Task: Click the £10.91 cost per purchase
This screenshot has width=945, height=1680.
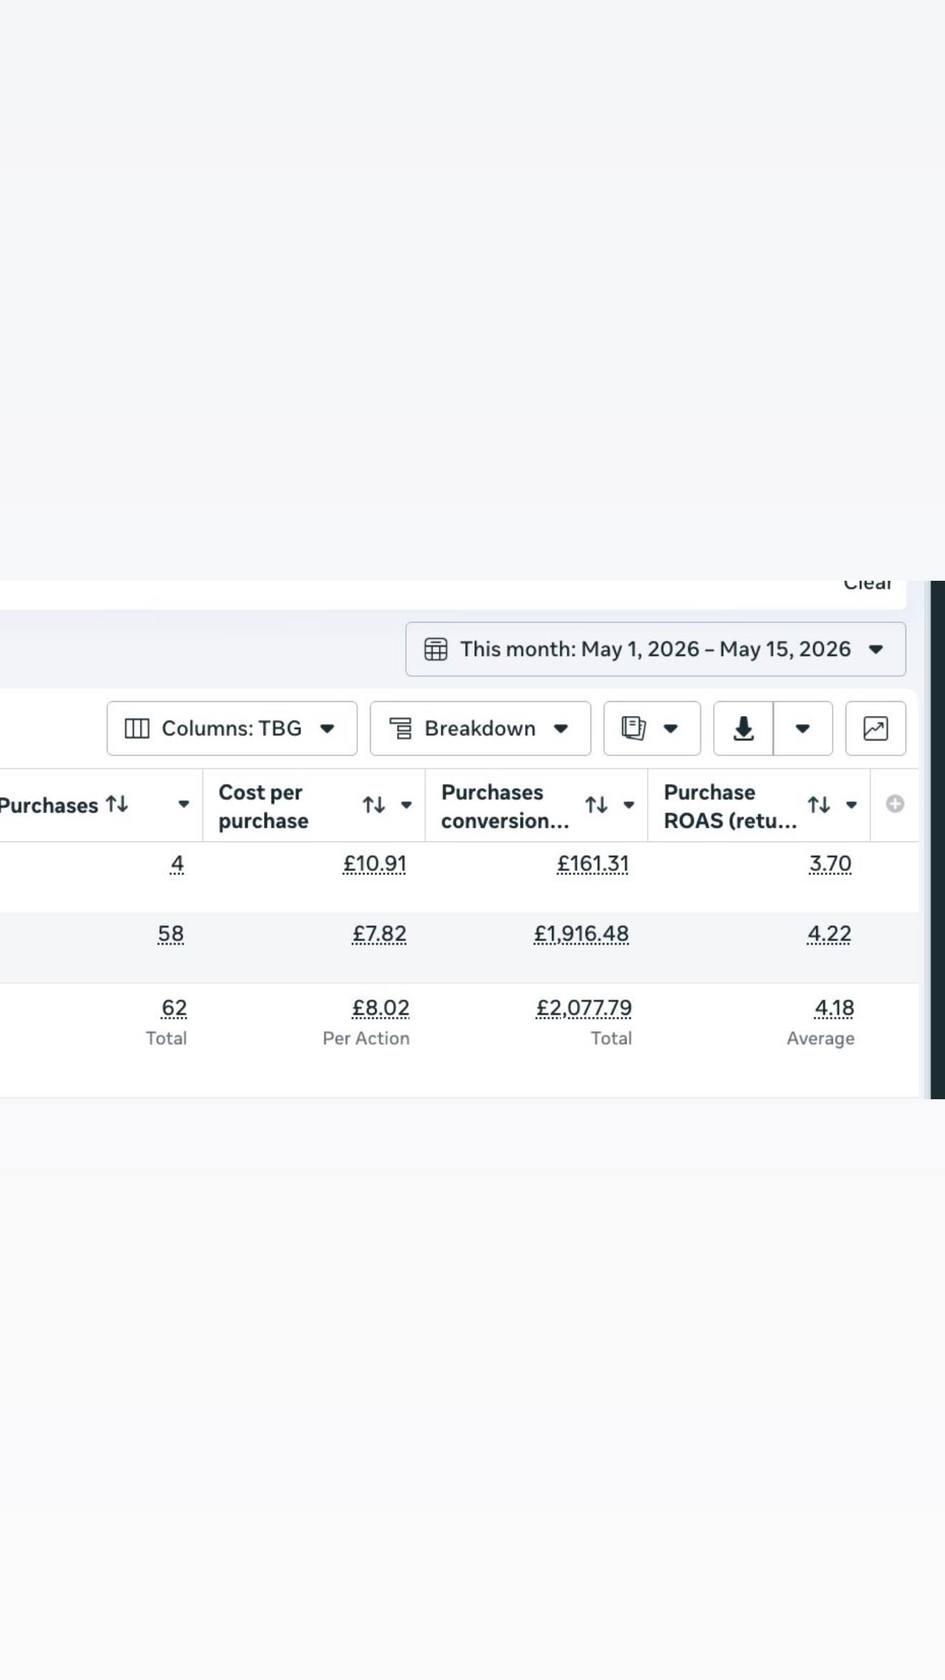Action: (374, 864)
